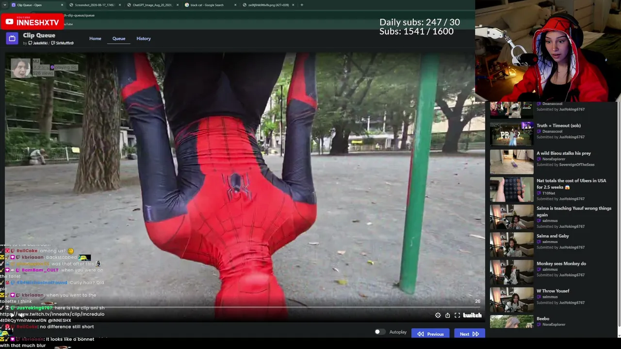
Task: Click 'NoraExplorer' under A wild Bisou clip
Action: tap(554, 159)
